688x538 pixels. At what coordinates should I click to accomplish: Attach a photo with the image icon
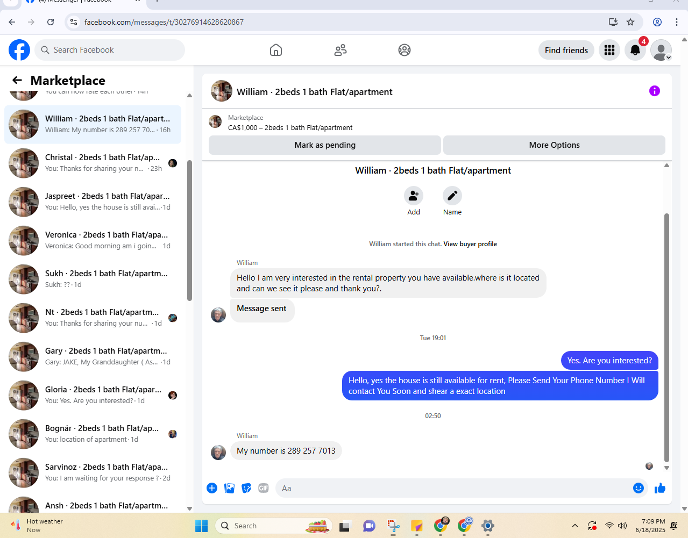(x=229, y=488)
